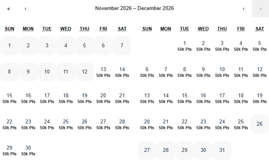Screen dimensions: 269x163
Task: Pick November 30 for 50k Pts
Action: pyautogui.click(x=28, y=150)
